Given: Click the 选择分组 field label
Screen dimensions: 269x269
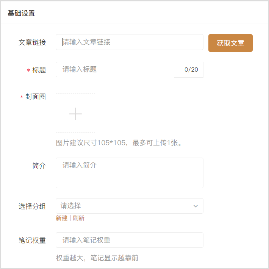Looking at the screenshot, I should (x=32, y=206).
